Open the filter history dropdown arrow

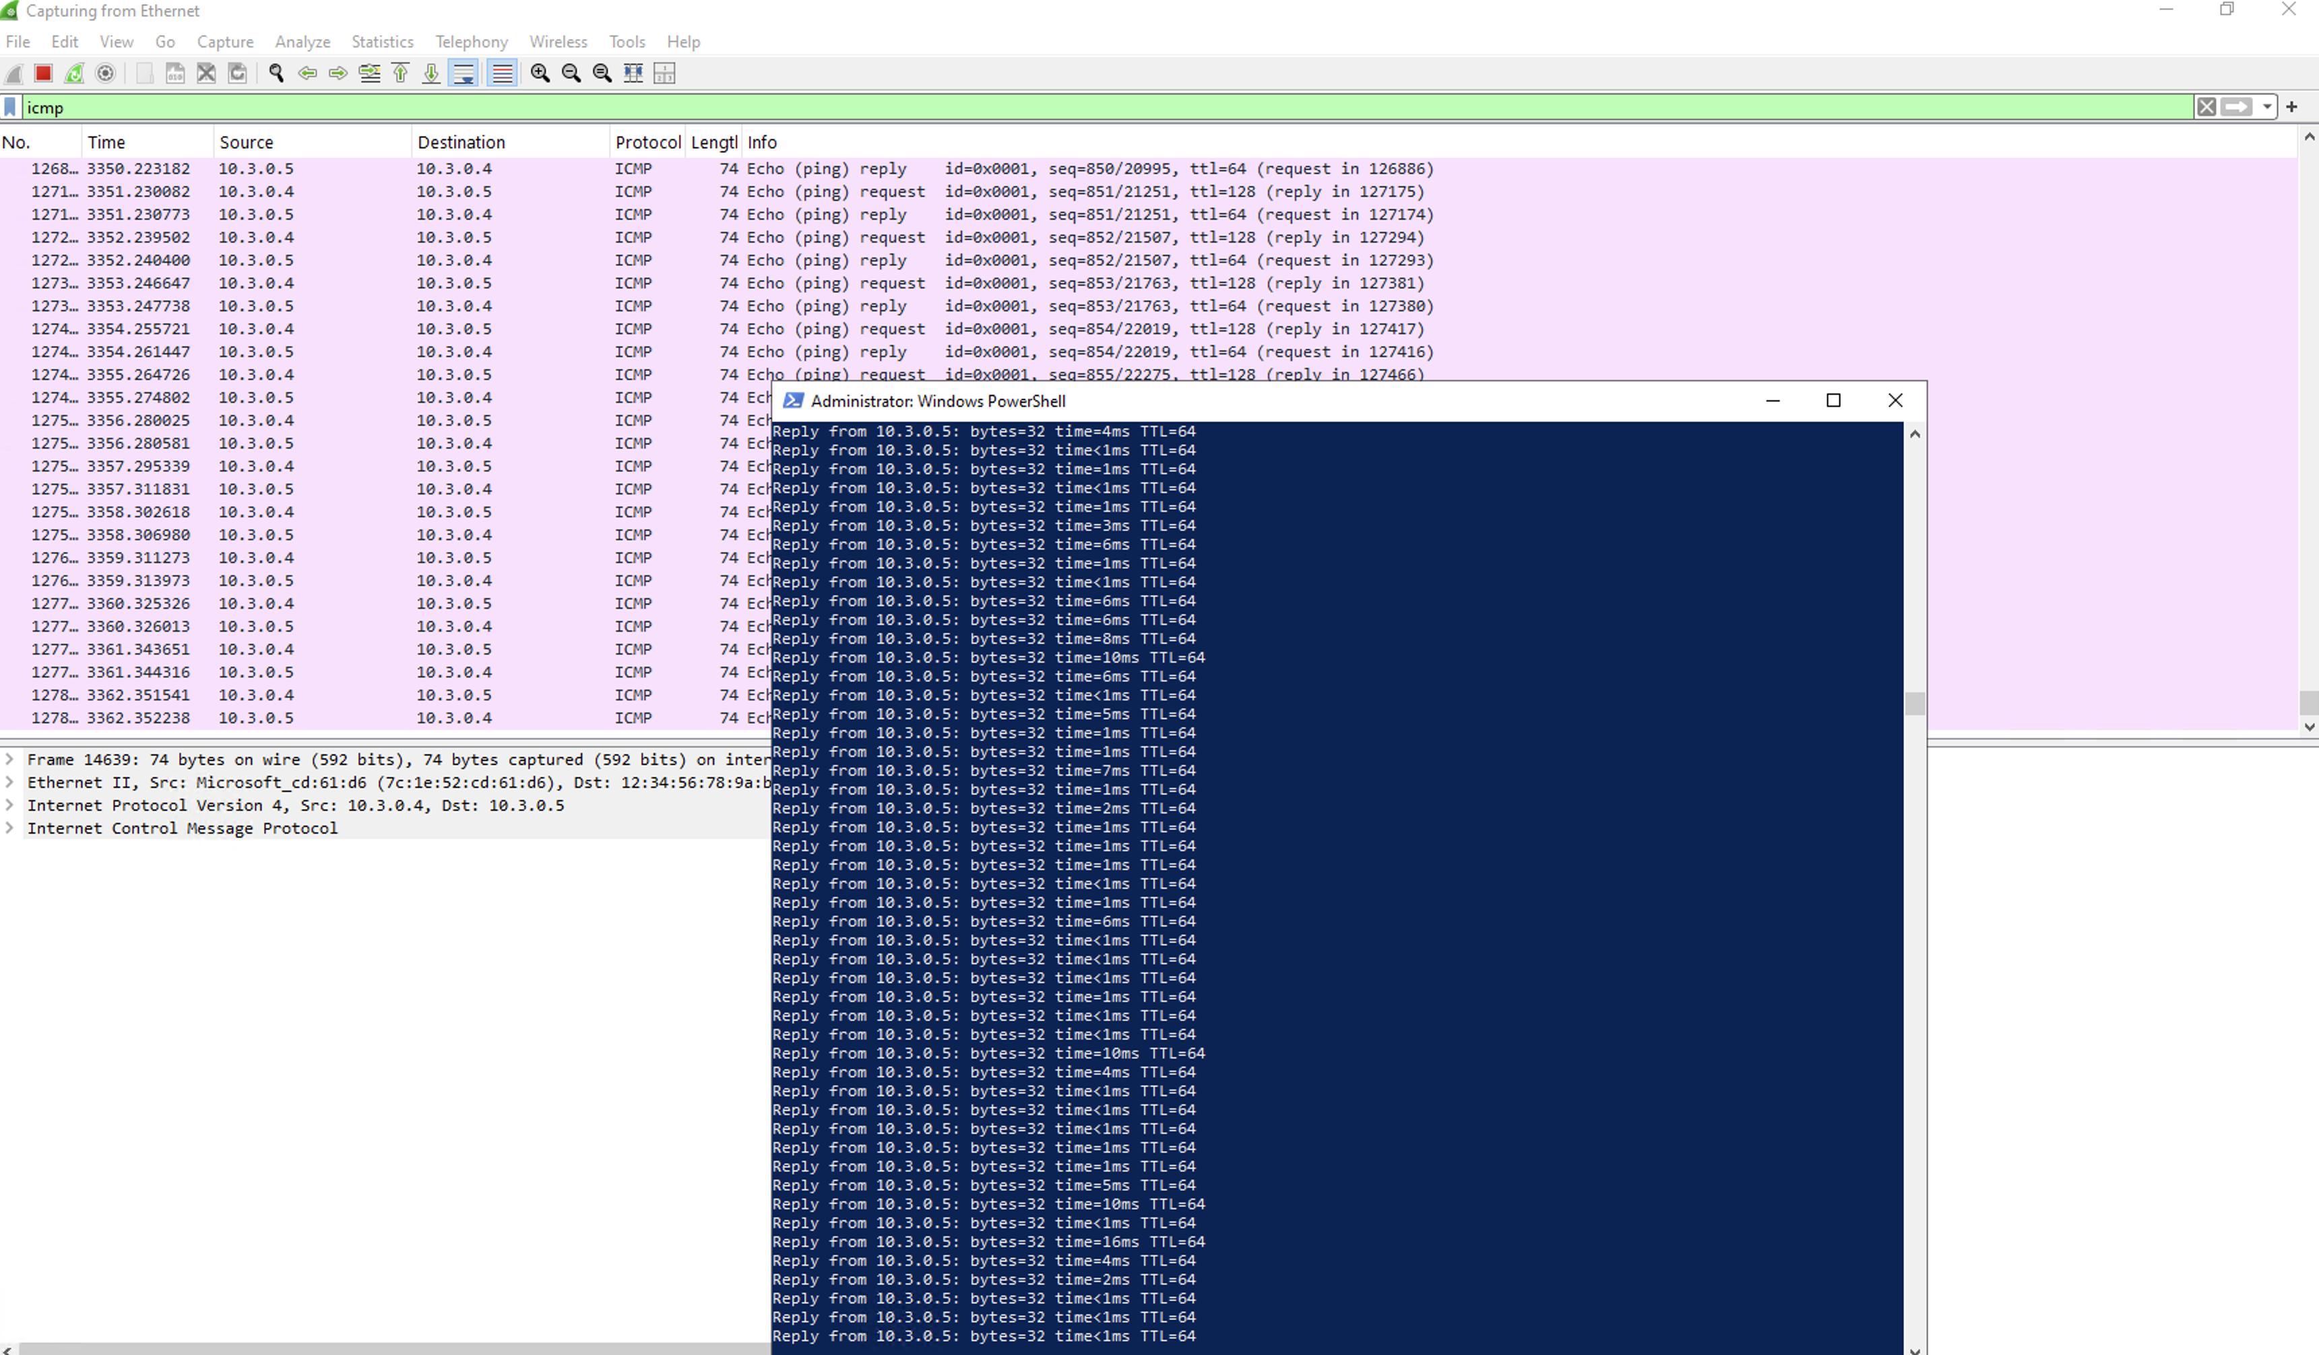2266,108
